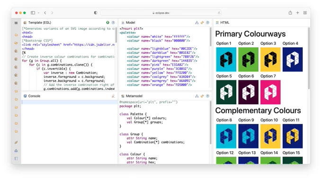Show the Model panel's tree diagram view
The height and width of the screenshot is (179, 322).
197,23
